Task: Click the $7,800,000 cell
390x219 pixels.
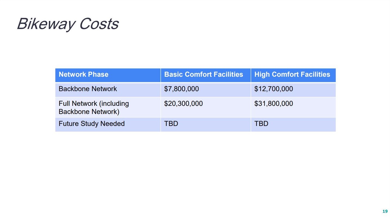Action: click(181, 89)
